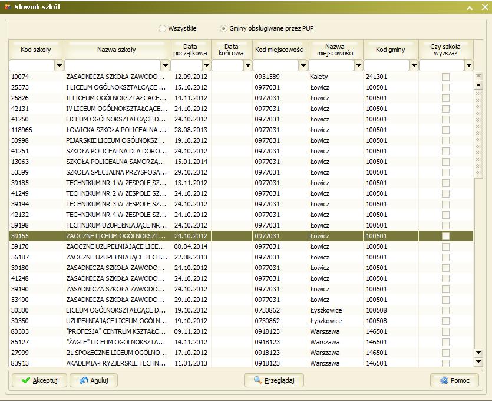Click the start date 15.01.2014
The width and height of the screenshot is (492, 401).
click(x=191, y=162)
